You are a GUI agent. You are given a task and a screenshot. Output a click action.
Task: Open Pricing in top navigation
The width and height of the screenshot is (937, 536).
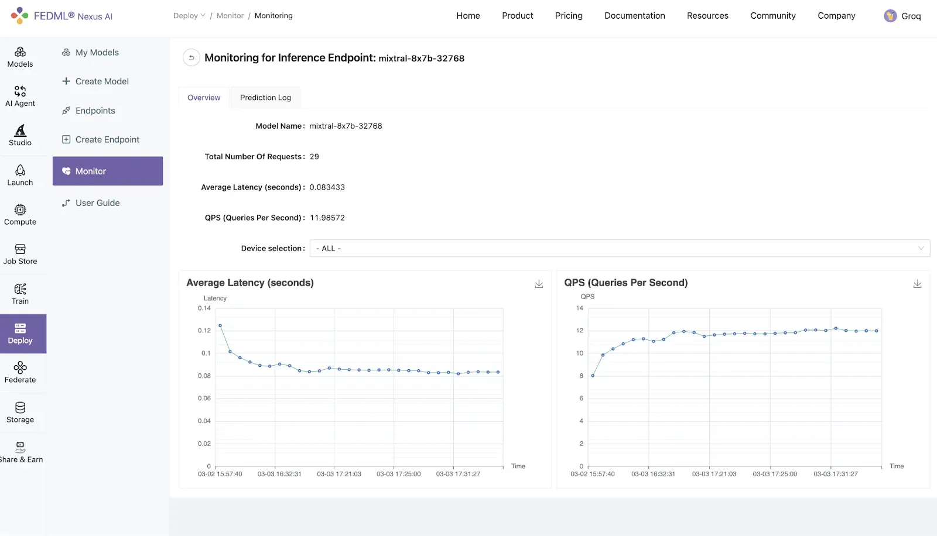pos(569,16)
